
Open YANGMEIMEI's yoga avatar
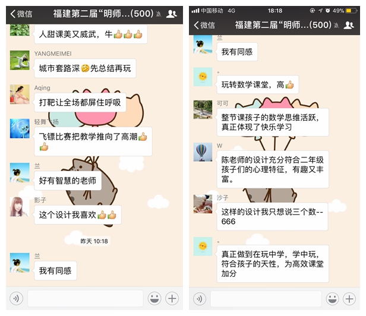coord(20,60)
